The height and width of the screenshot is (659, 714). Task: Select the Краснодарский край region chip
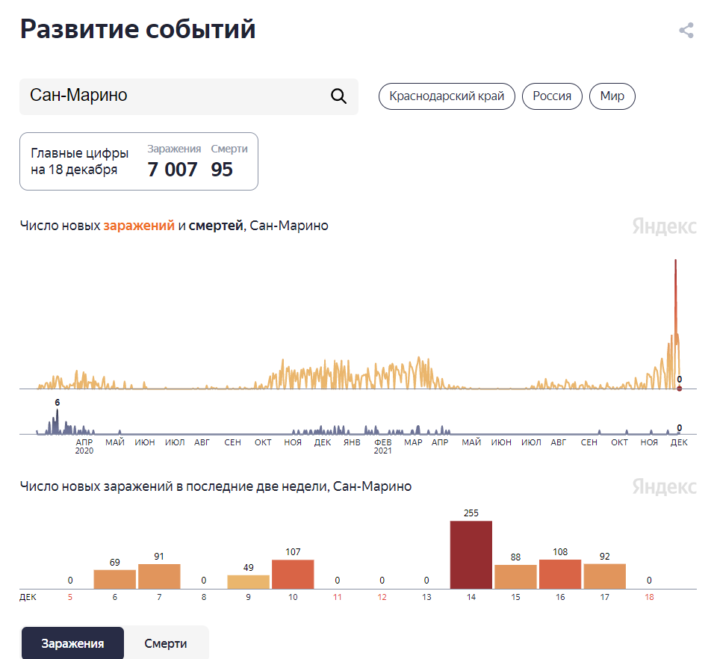447,96
